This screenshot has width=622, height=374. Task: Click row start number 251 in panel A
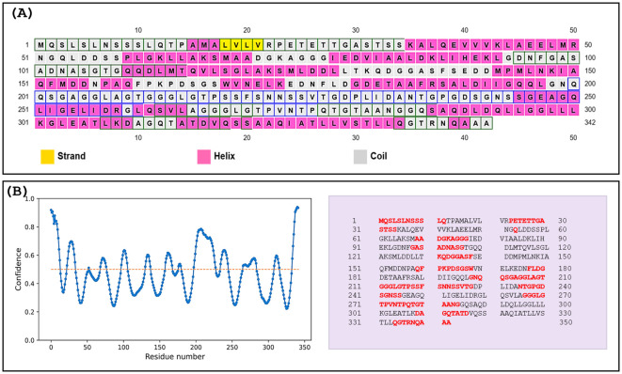pyautogui.click(x=24, y=109)
